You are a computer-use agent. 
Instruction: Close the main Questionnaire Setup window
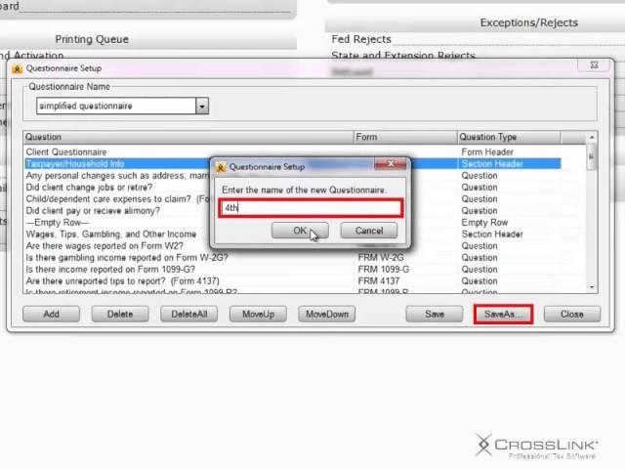point(594,64)
